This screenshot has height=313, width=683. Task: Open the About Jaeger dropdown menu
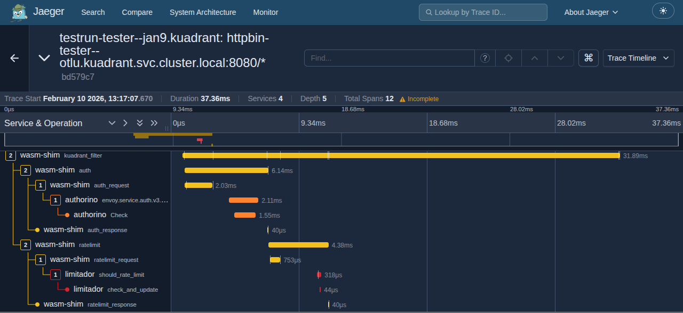click(x=591, y=12)
